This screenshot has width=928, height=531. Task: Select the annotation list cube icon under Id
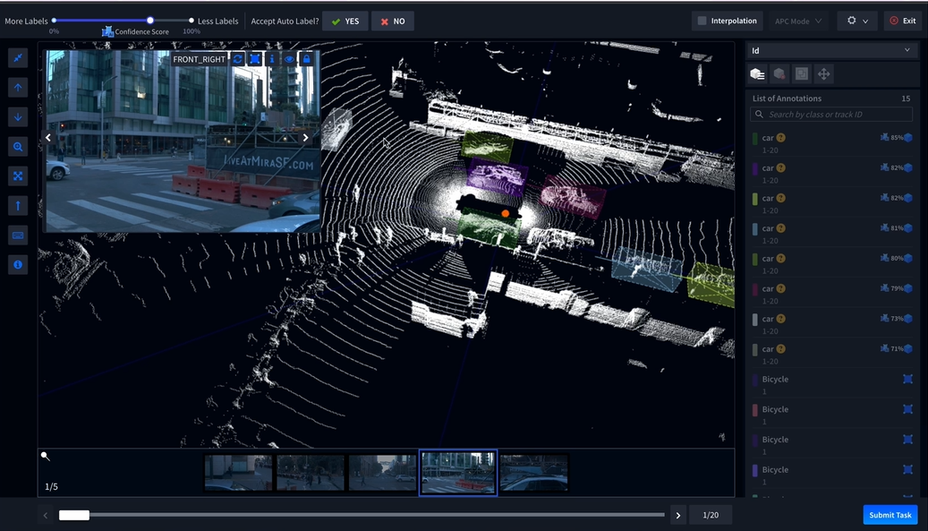pyautogui.click(x=758, y=74)
